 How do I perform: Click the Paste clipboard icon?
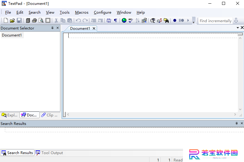point(70,20)
